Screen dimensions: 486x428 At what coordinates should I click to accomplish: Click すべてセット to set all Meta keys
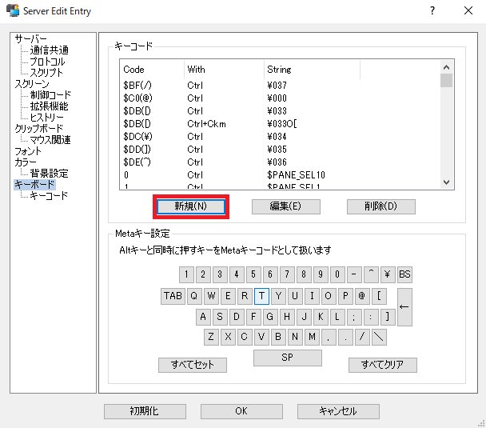(193, 365)
